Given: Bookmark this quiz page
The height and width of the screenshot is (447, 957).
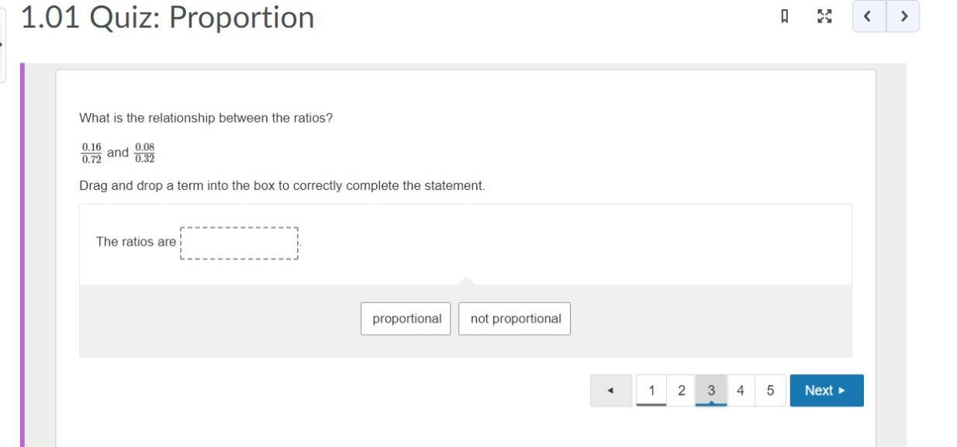Looking at the screenshot, I should (x=785, y=16).
